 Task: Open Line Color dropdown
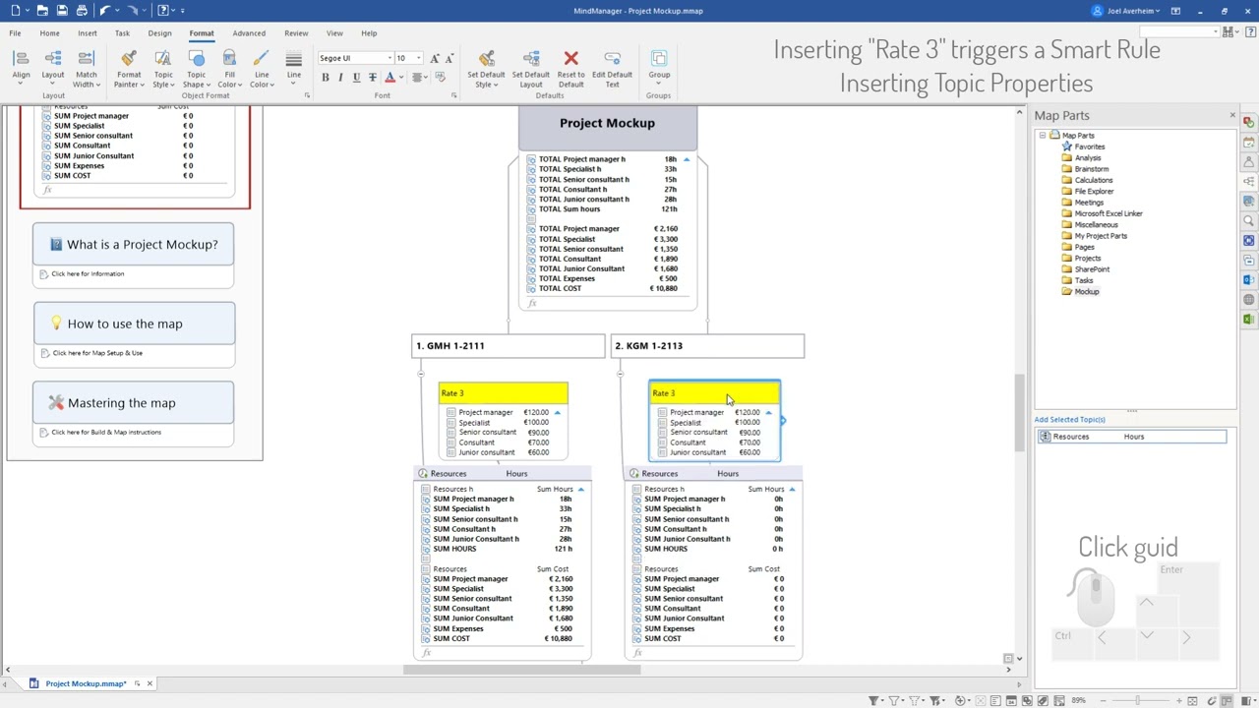pyautogui.click(x=262, y=69)
